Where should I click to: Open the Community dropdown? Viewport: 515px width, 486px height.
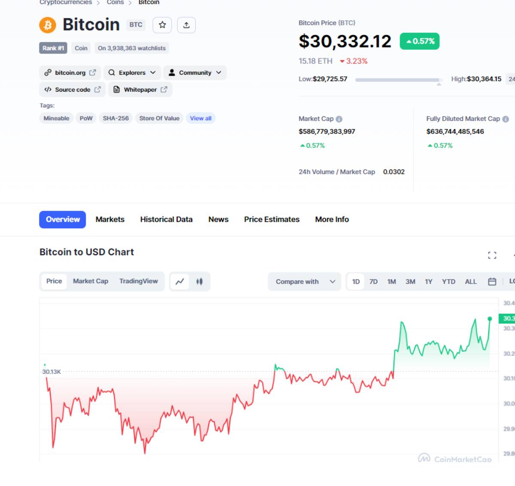tap(195, 73)
